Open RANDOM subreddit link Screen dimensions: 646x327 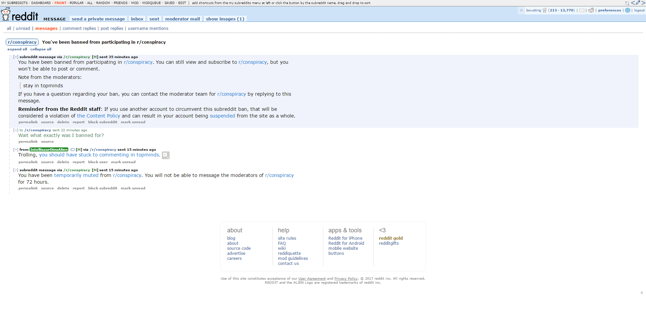click(x=103, y=3)
